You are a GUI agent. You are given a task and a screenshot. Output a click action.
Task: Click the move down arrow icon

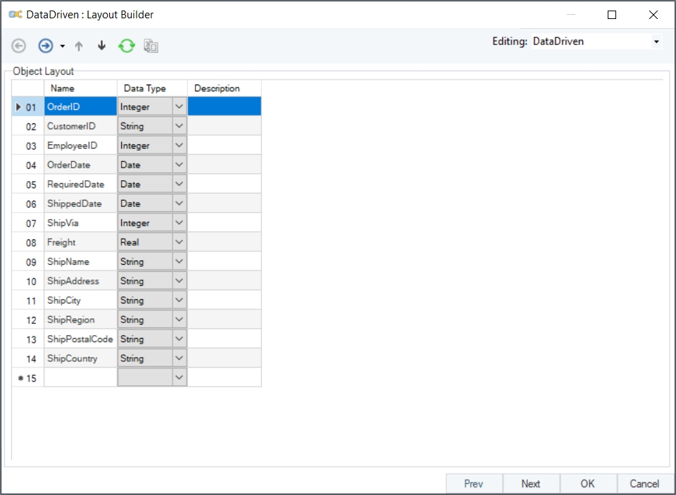pyautogui.click(x=101, y=46)
